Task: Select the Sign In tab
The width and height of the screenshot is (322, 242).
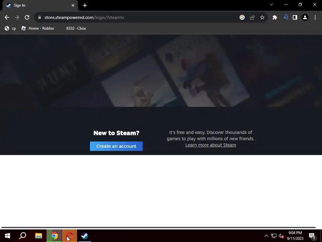Action: click(x=40, y=5)
